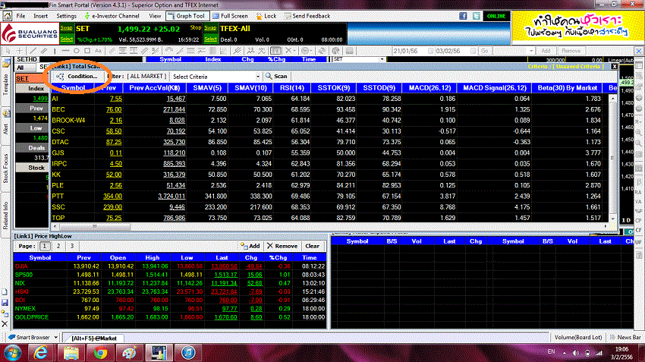645x362 pixels.
Task: Launch Internet Explorer from taskbar
Action: click(41, 353)
